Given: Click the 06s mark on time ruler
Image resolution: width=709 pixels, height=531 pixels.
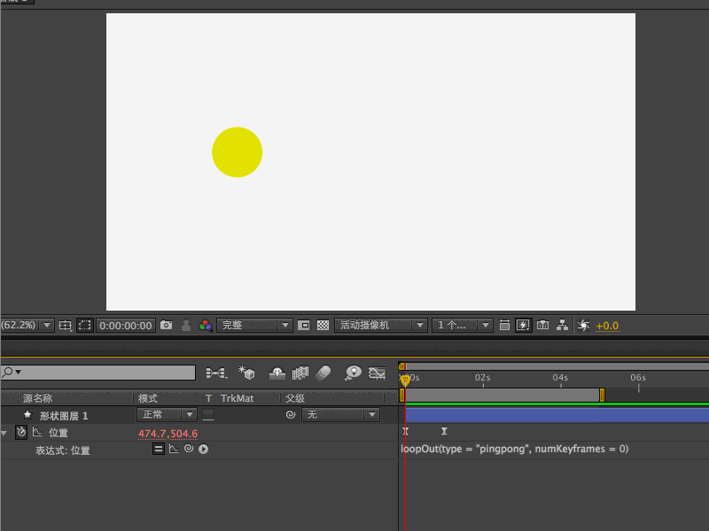Looking at the screenshot, I should tap(638, 378).
